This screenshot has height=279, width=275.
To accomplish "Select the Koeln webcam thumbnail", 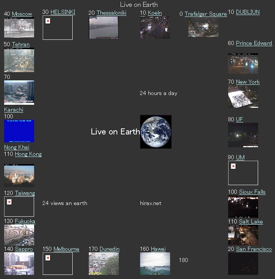I will coord(155,27).
